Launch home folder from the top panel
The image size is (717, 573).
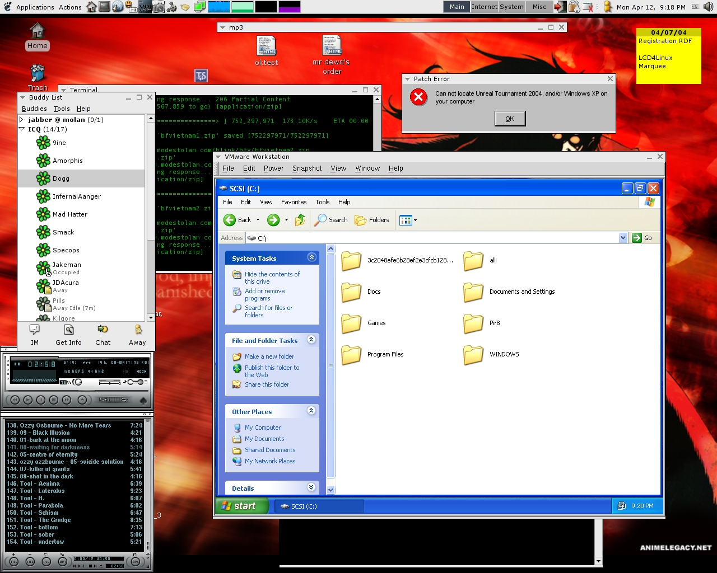pyautogui.click(x=92, y=7)
